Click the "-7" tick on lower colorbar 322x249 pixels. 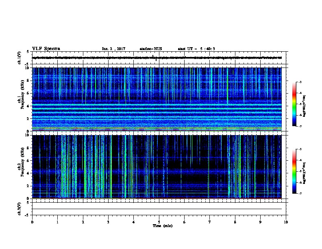click(x=300, y=193)
